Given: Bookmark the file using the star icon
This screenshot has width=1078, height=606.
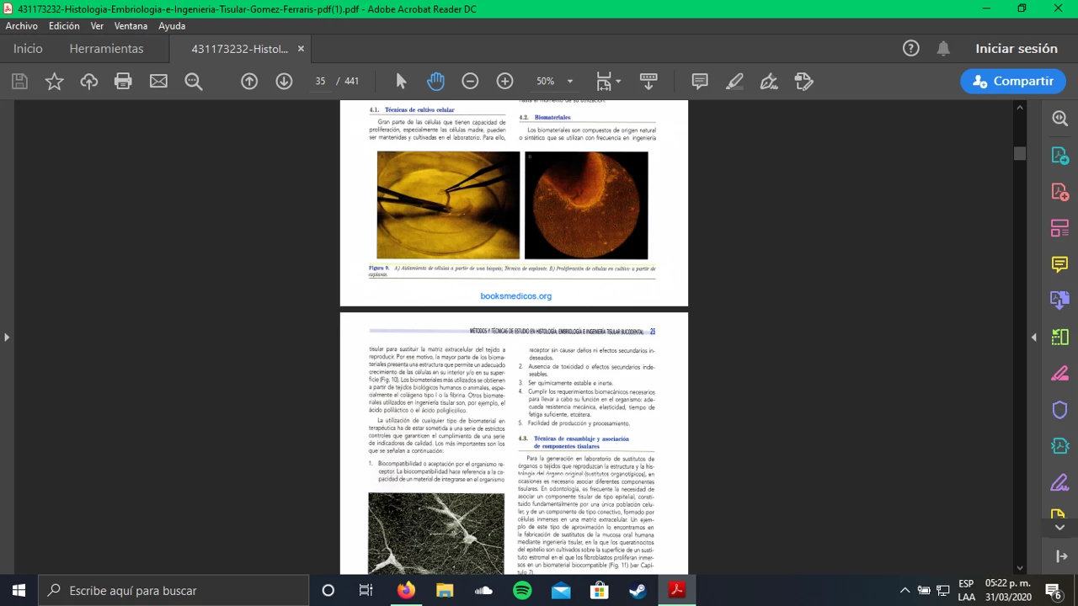Looking at the screenshot, I should click(x=54, y=82).
